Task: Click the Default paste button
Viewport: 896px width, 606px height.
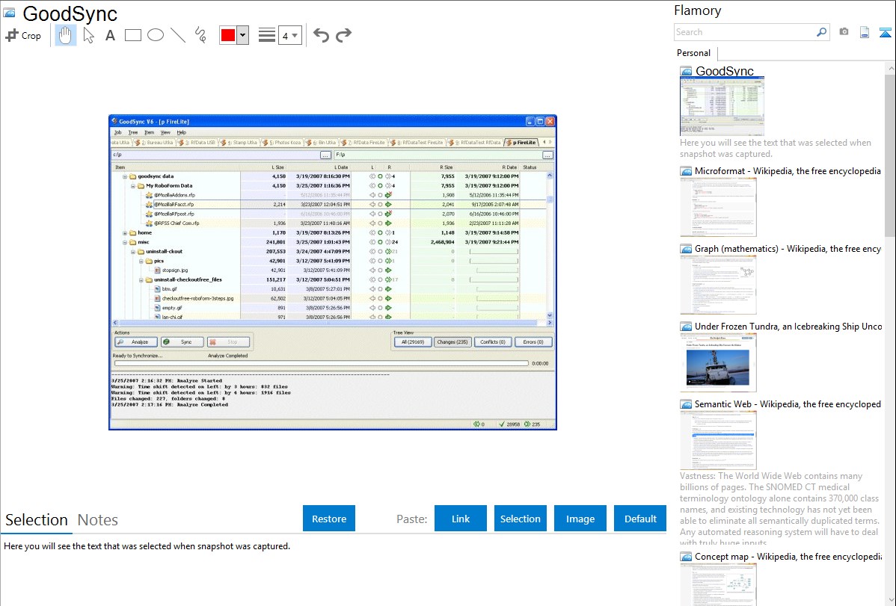Action: [x=640, y=519]
